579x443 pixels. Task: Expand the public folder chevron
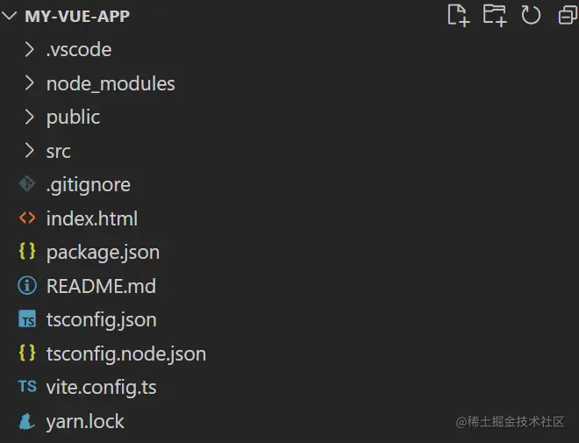click(x=29, y=118)
